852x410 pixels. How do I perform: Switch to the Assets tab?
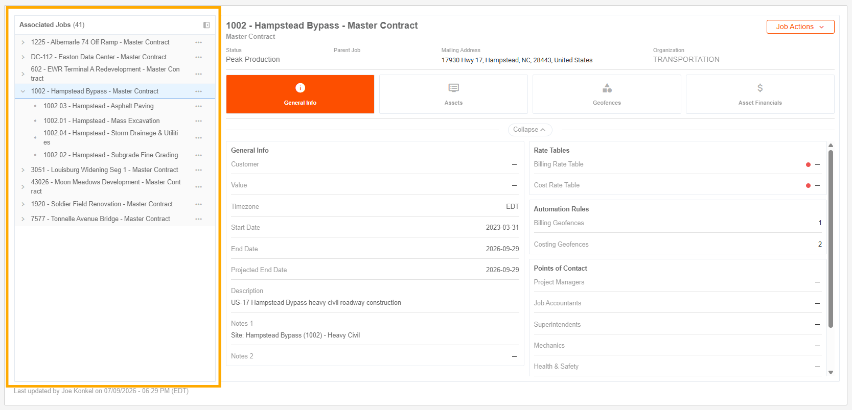453,94
